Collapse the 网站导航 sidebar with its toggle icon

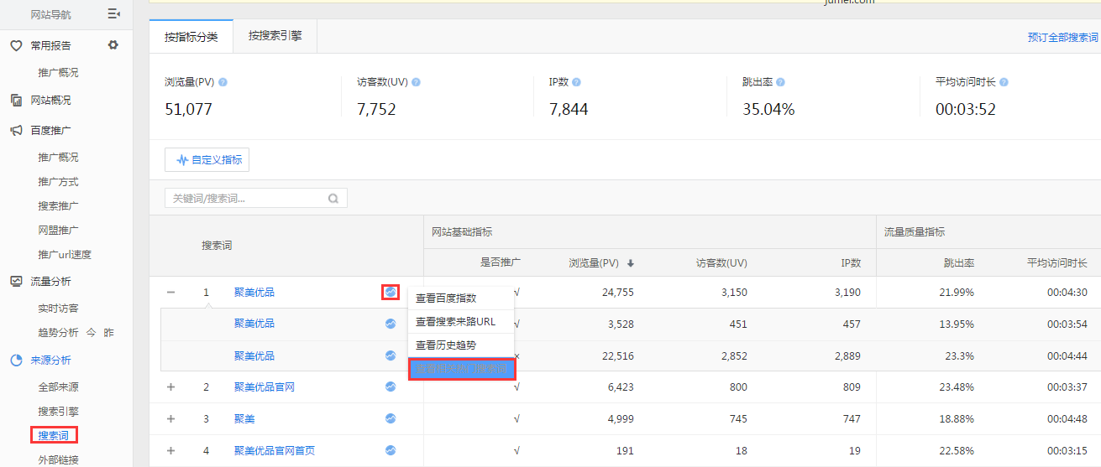coord(114,14)
